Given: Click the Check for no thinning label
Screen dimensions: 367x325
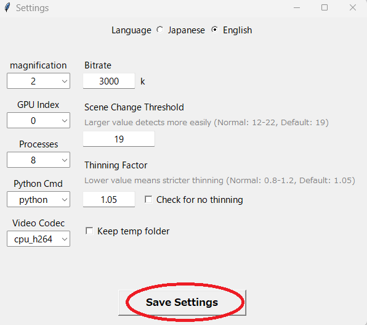Looking at the screenshot, I should [200, 200].
